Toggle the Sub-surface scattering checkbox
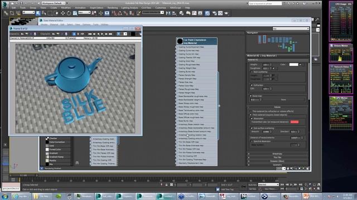357x200 pixels. 252,128
